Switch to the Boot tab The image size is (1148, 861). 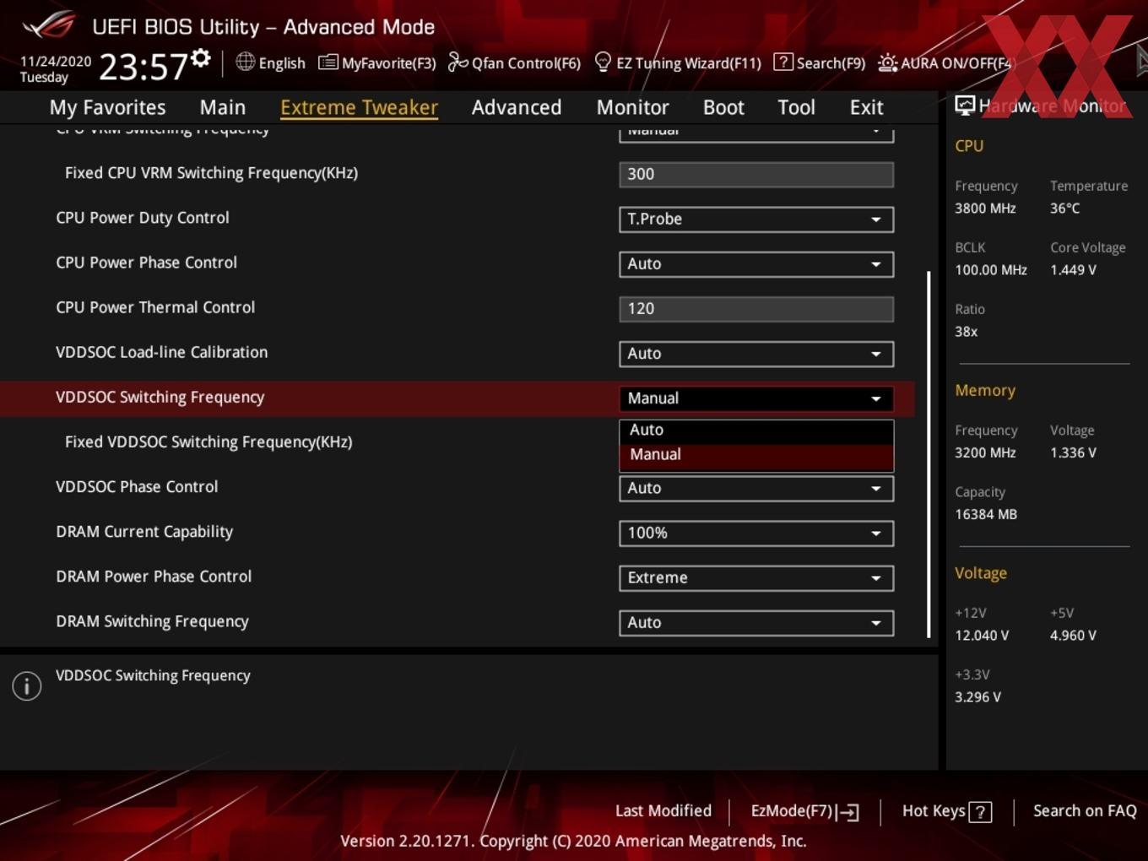coord(723,107)
